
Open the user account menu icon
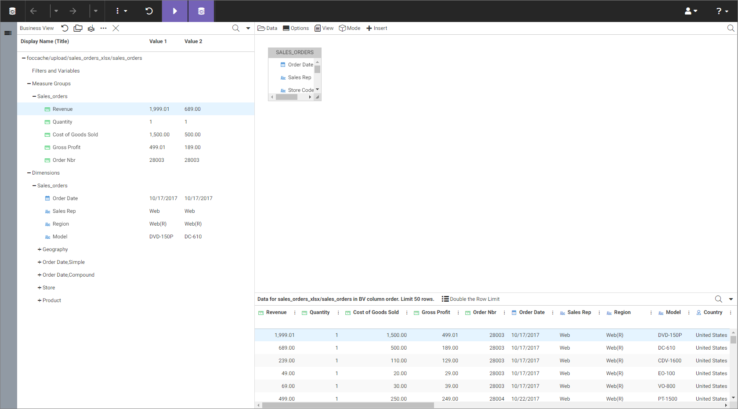691,11
